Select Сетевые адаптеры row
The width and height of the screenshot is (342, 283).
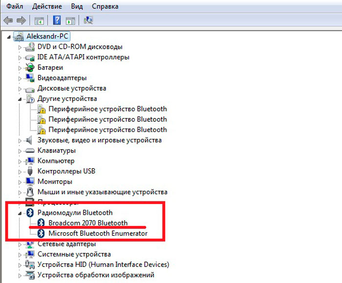(x=66, y=245)
